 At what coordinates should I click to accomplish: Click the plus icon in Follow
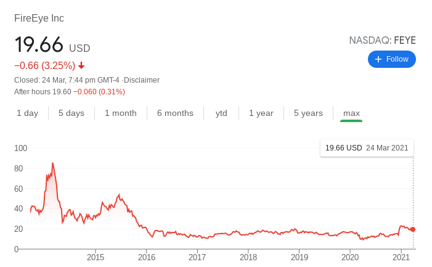pyautogui.click(x=378, y=59)
